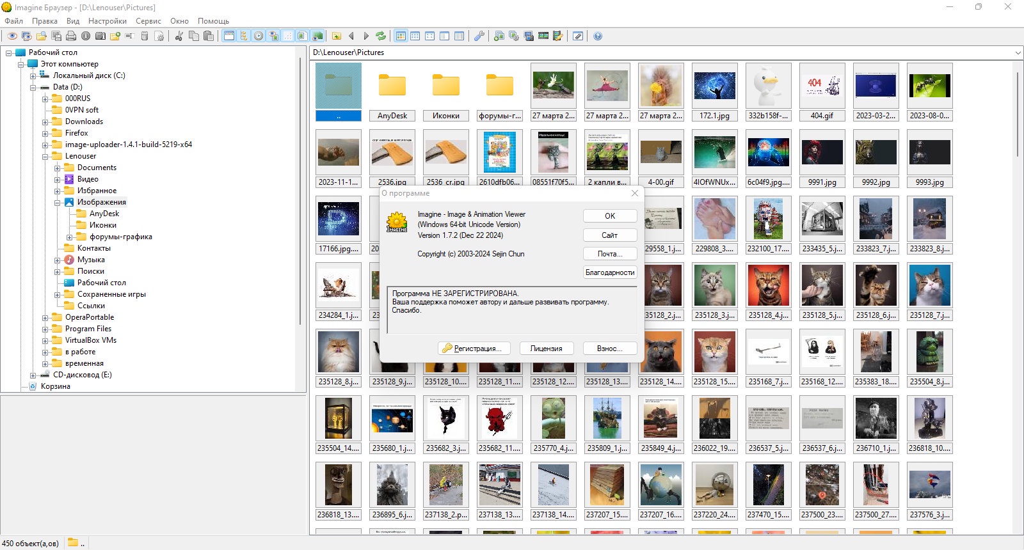1024x550 pixels.
Task: Select the 404.gif thumbnail
Action: 822,91
